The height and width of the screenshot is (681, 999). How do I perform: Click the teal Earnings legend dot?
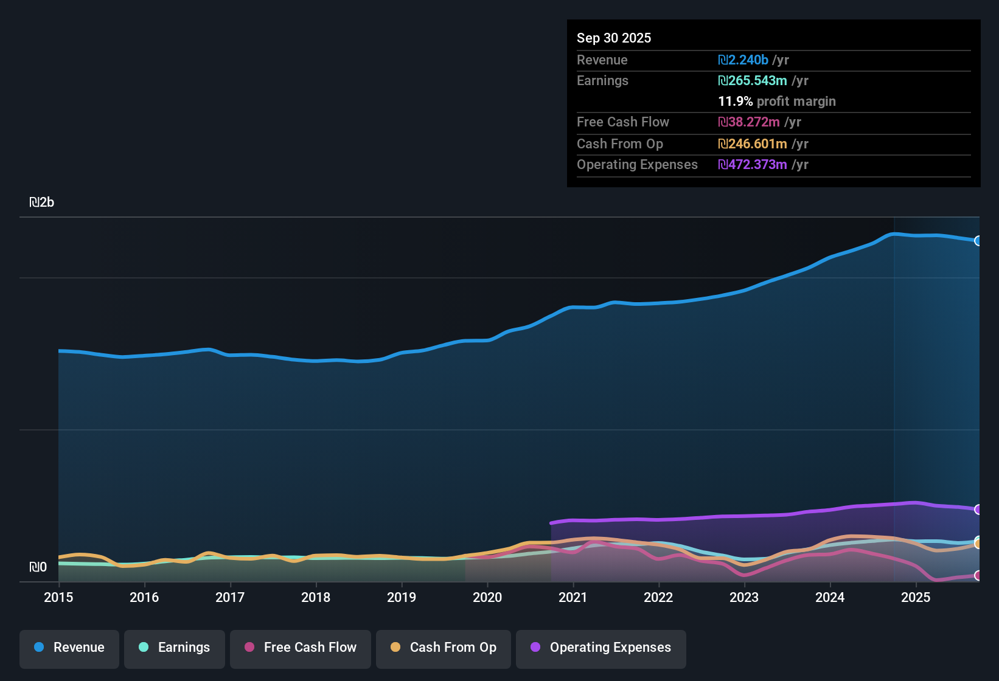pos(144,648)
